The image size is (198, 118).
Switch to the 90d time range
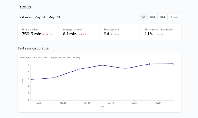click(x=163, y=17)
